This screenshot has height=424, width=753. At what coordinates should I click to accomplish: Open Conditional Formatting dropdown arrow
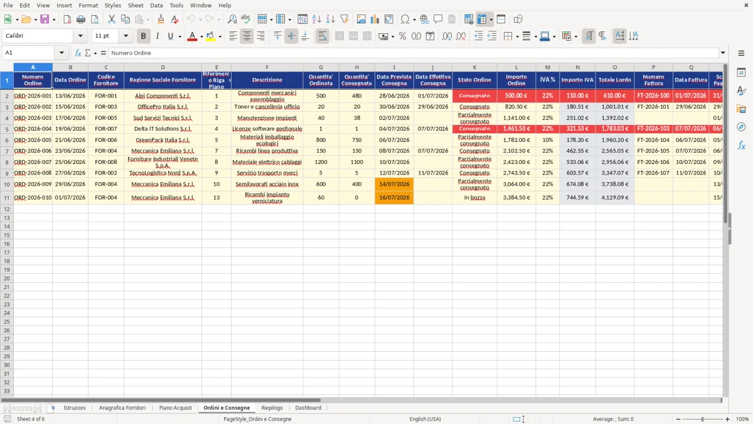(576, 36)
